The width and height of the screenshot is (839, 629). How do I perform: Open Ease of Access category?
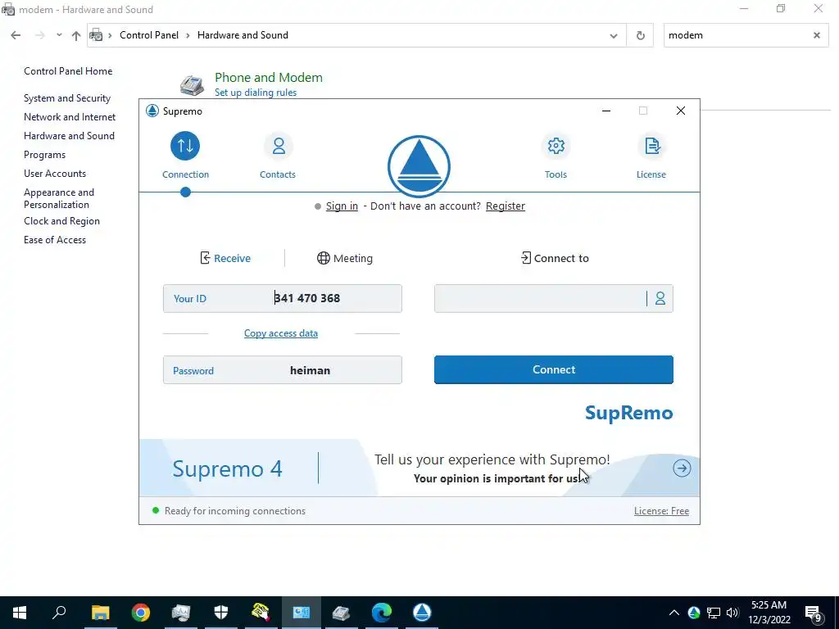[x=55, y=240]
